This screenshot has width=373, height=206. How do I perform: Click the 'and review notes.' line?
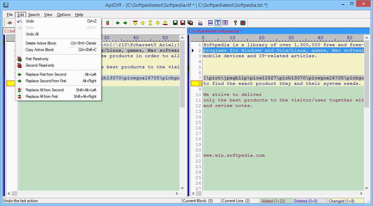tap(228, 106)
